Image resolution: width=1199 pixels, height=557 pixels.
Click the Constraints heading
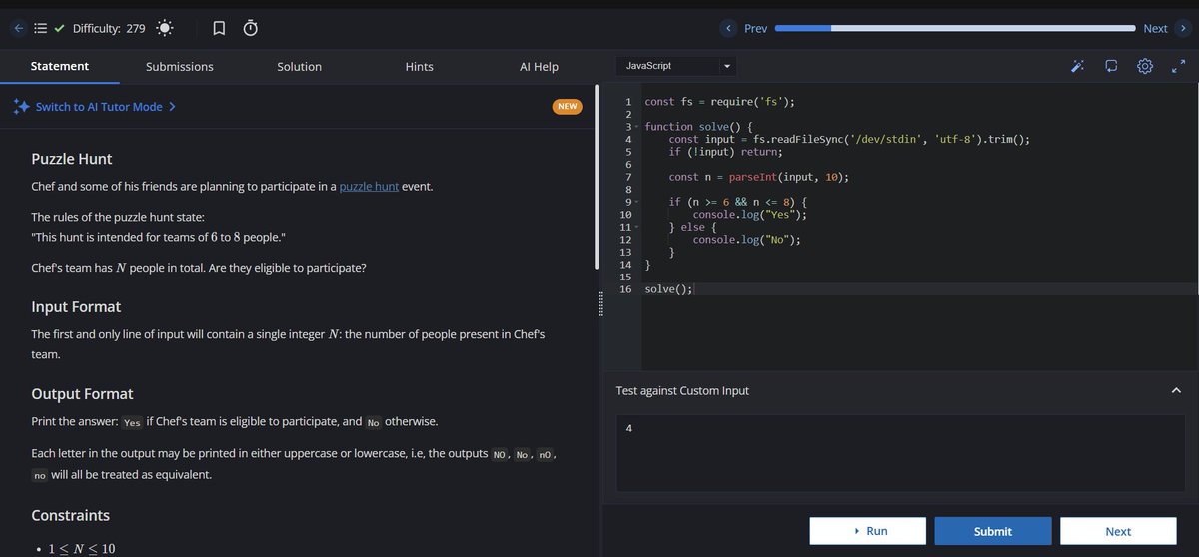71,516
